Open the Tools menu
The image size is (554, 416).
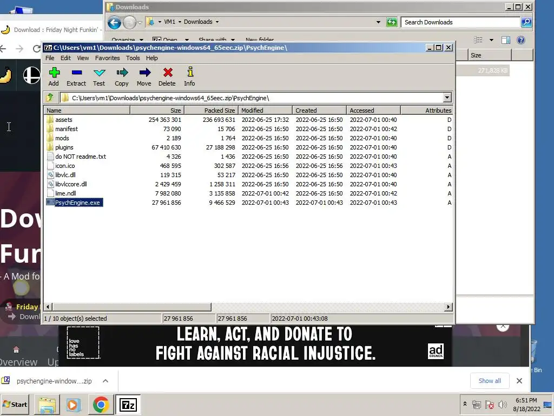pyautogui.click(x=133, y=58)
